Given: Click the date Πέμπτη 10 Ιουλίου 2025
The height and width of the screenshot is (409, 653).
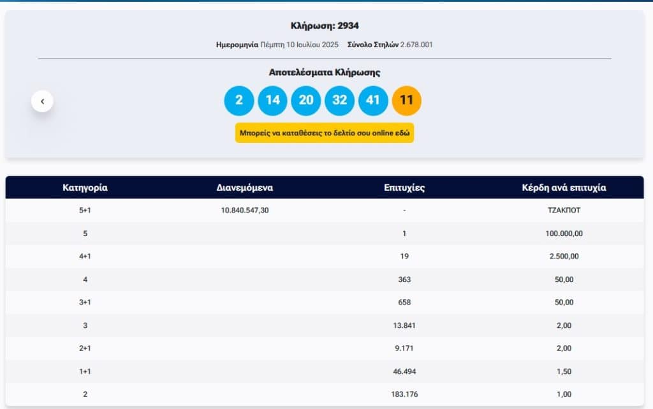Looking at the screenshot, I should tap(300, 45).
